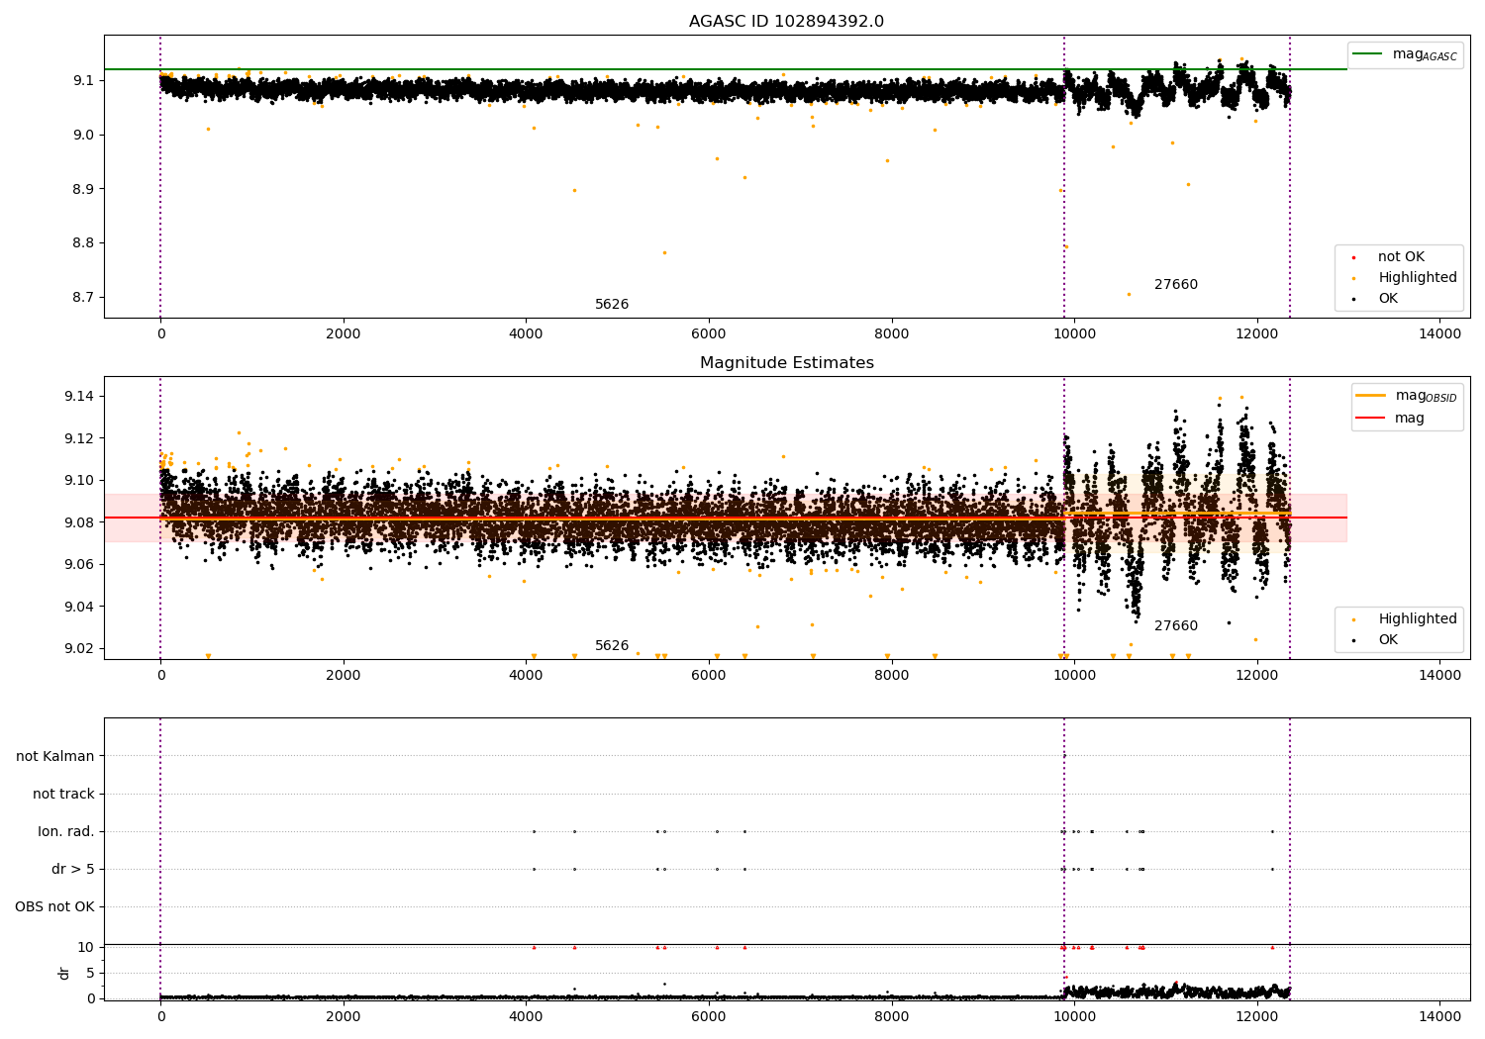Click the 'Magnitude Estimates' subplot title
Viewport: 1485px width, 1039px height.
tap(786, 363)
